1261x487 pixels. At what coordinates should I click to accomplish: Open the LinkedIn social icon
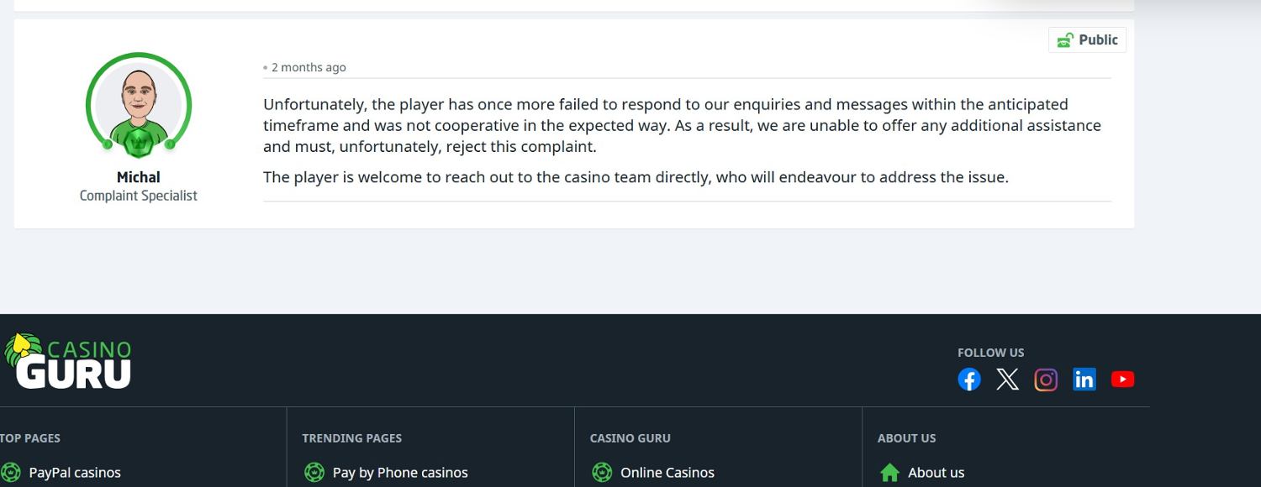point(1084,380)
